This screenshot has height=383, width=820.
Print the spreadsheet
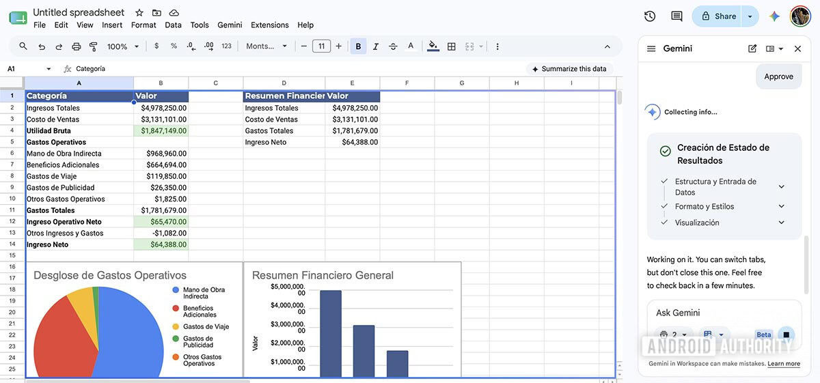(77, 46)
